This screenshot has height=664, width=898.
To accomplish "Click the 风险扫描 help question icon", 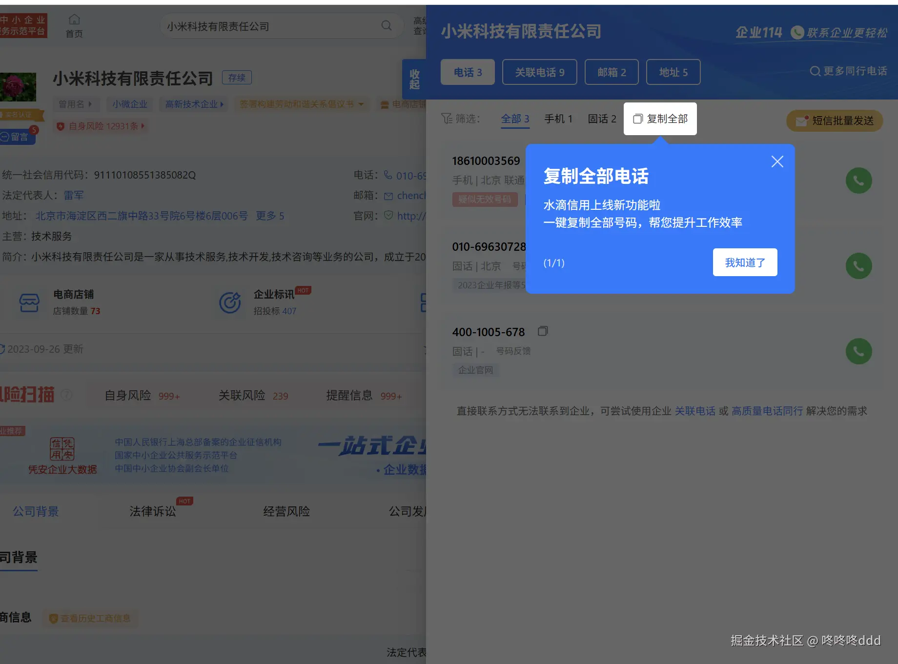I will 67,394.
